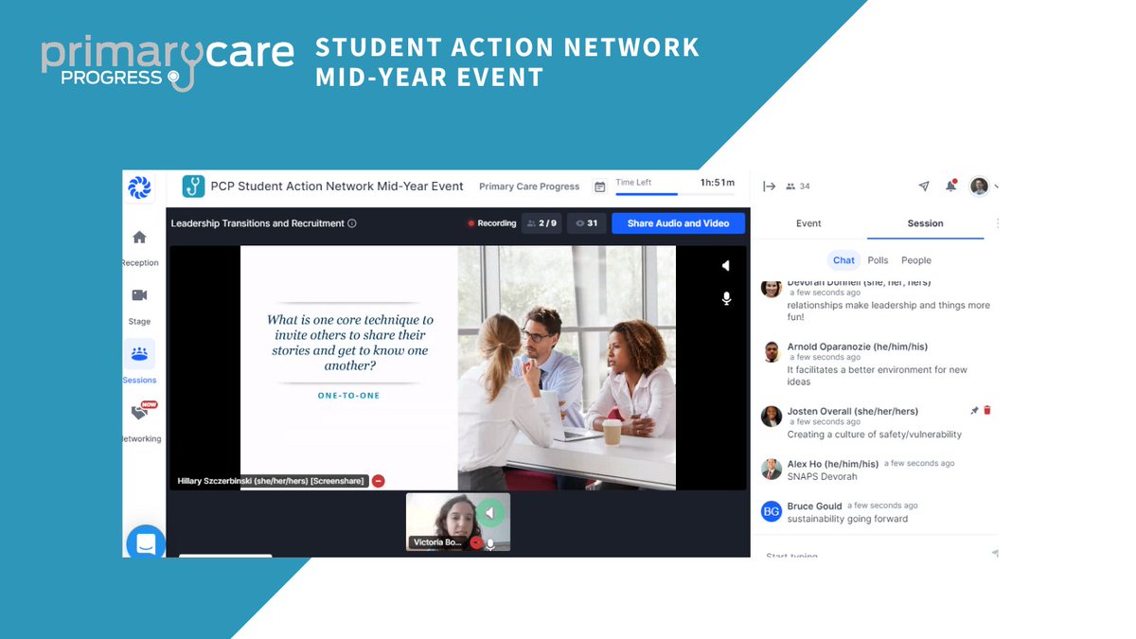
Task: Remove Victoria's video via red minus icon
Action: pyautogui.click(x=475, y=543)
